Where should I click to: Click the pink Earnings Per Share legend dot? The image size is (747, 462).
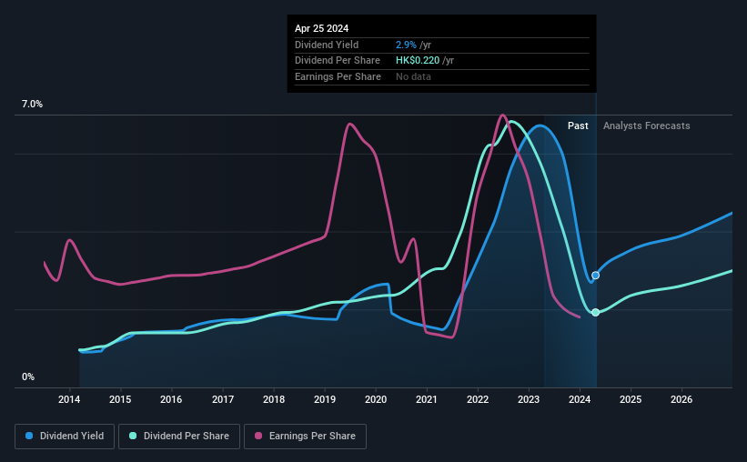pos(258,436)
